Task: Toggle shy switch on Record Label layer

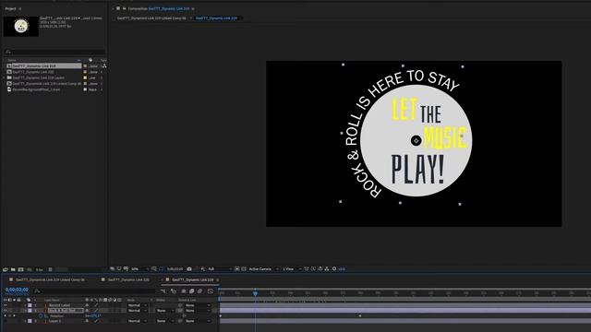Action: [87, 305]
